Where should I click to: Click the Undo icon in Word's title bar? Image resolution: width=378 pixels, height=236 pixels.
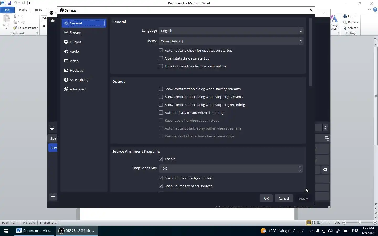pyautogui.click(x=15, y=3)
